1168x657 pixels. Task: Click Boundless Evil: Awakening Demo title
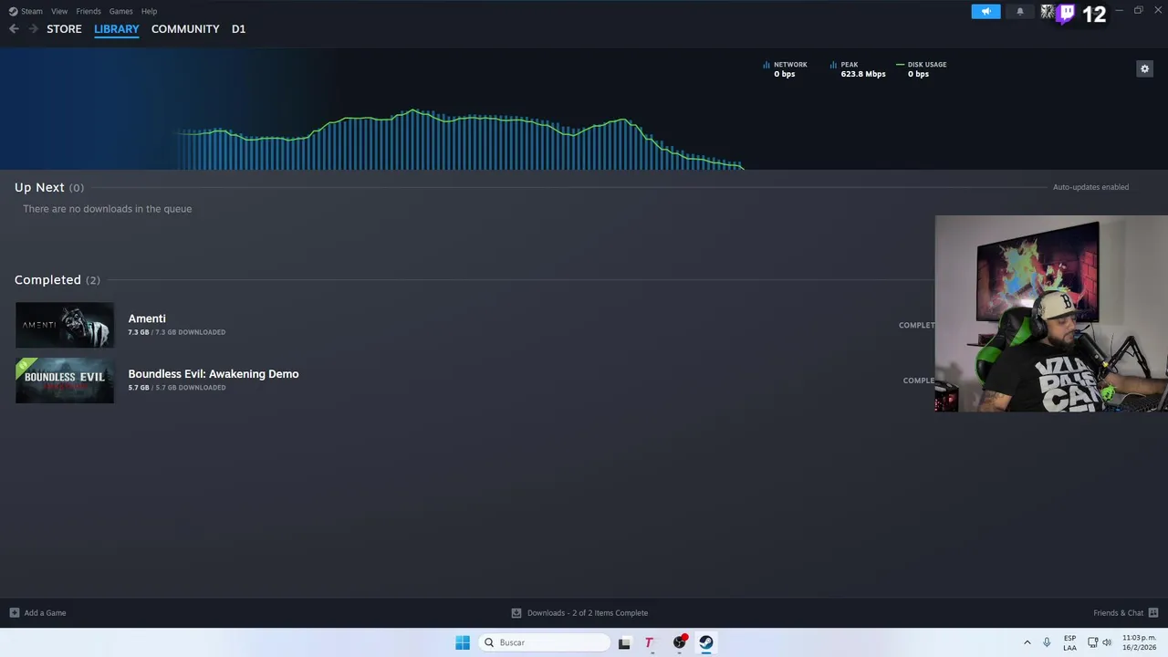click(214, 374)
